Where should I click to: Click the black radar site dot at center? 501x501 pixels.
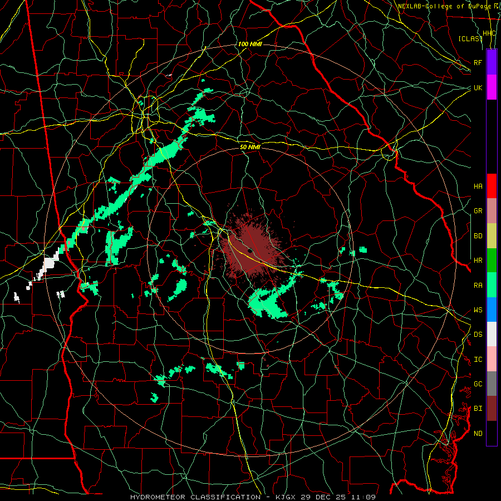pyautogui.click(x=250, y=251)
